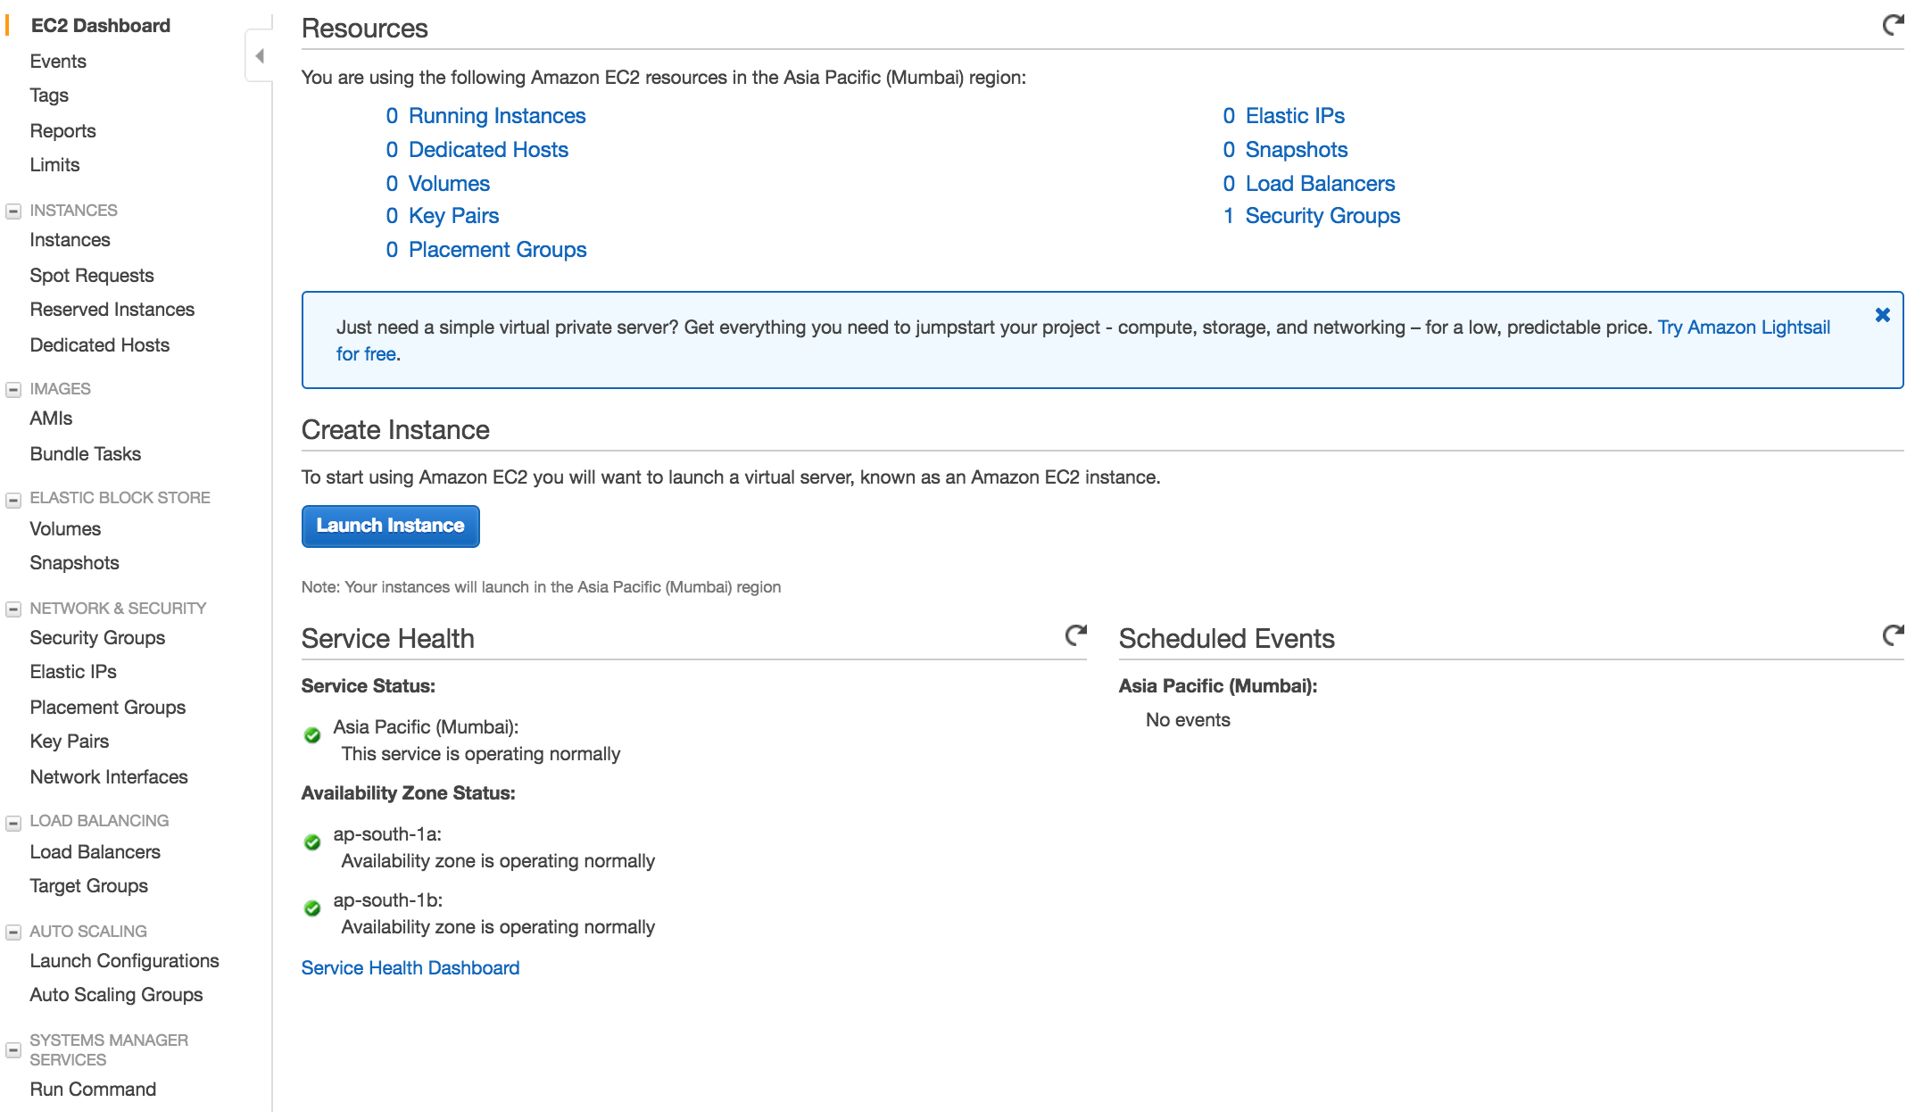Open Placement Groups in the sidebar
This screenshot has height=1119, width=1915.
[x=108, y=708]
